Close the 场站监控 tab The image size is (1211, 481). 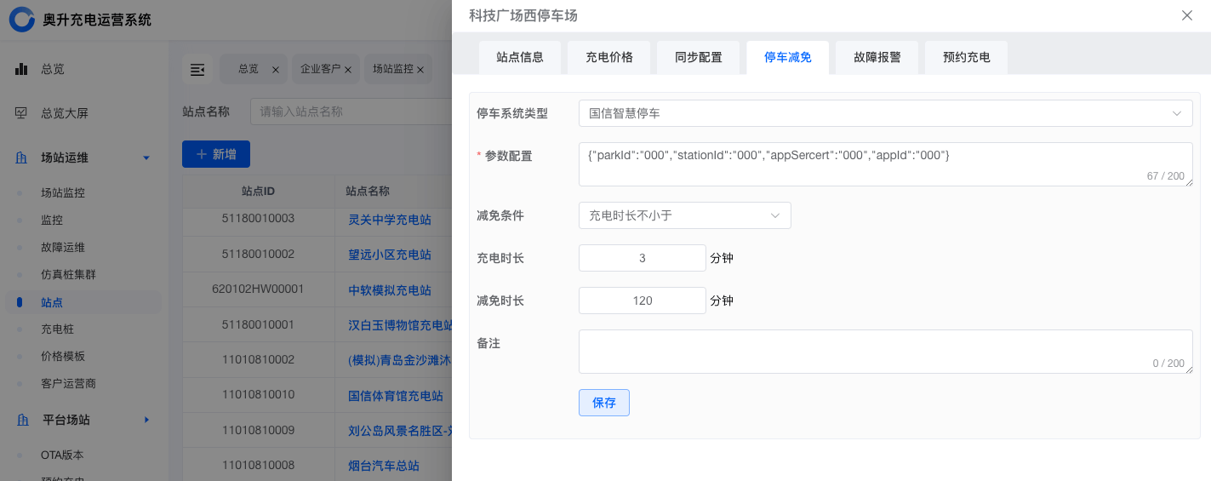click(x=420, y=70)
